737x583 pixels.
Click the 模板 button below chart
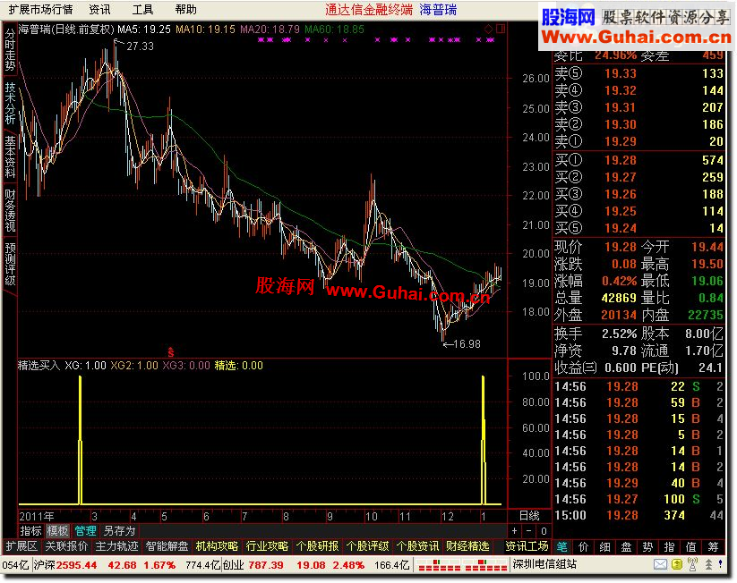coord(58,531)
